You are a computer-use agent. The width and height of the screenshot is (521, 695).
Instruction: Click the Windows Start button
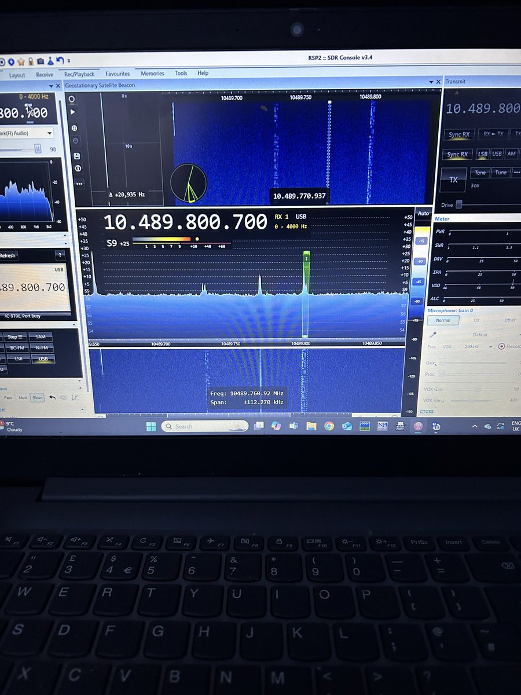pyautogui.click(x=151, y=426)
